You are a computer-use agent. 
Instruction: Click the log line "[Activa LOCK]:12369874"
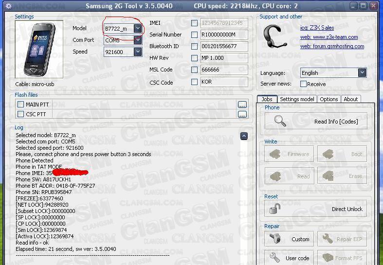click(45, 236)
